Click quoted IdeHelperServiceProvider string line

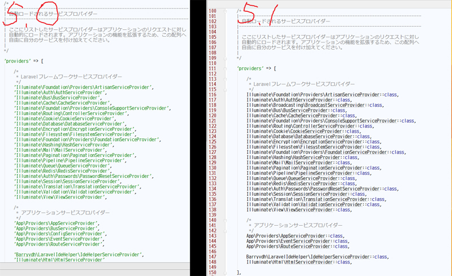coord(79,255)
